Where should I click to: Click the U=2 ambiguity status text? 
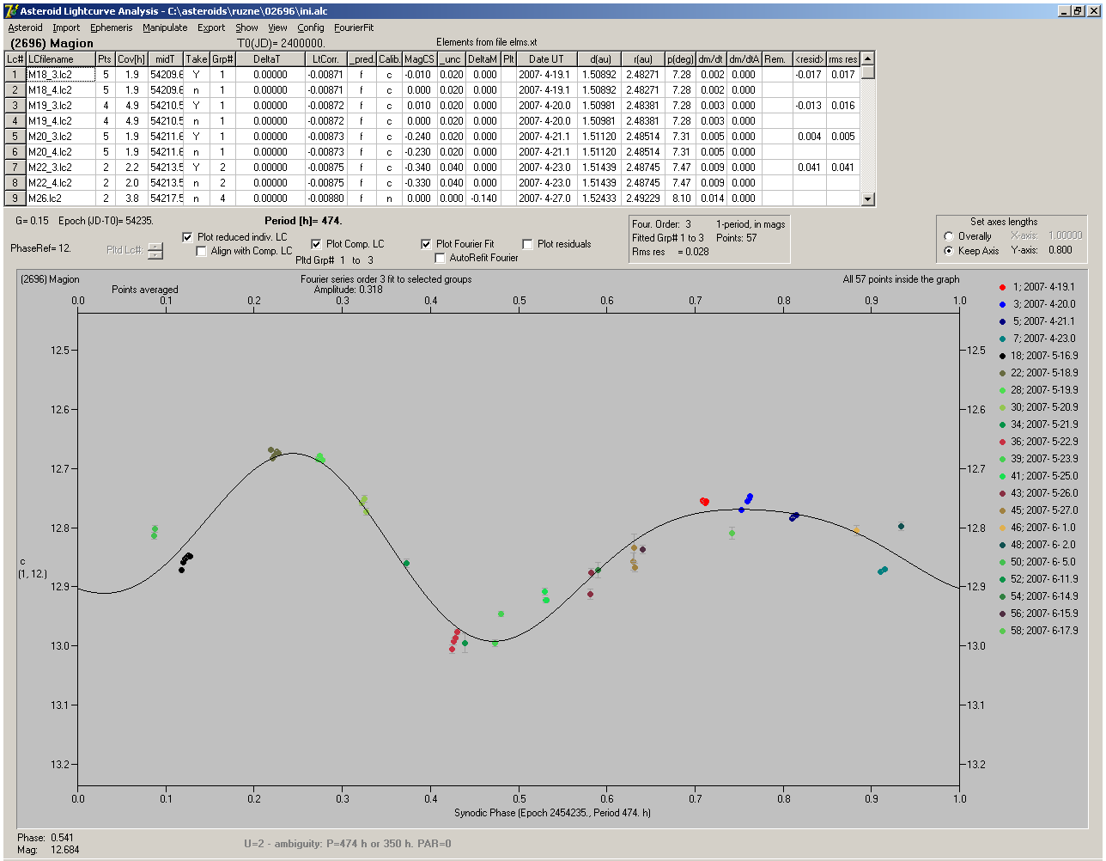tap(348, 844)
